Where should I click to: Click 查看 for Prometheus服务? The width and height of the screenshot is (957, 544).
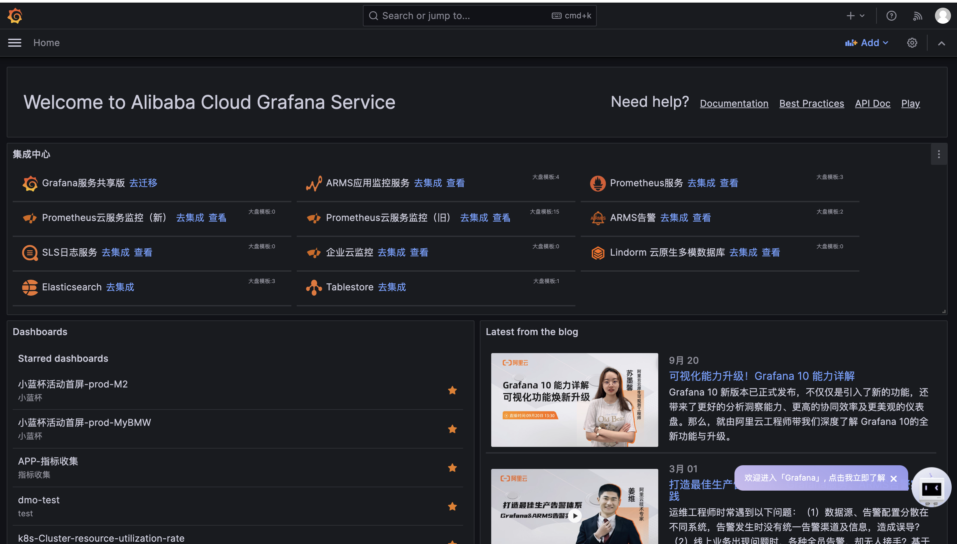coord(729,183)
